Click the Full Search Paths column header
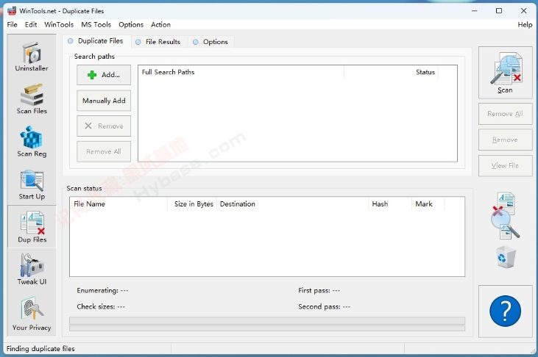Viewport: 538px width, 357px height. click(241, 72)
